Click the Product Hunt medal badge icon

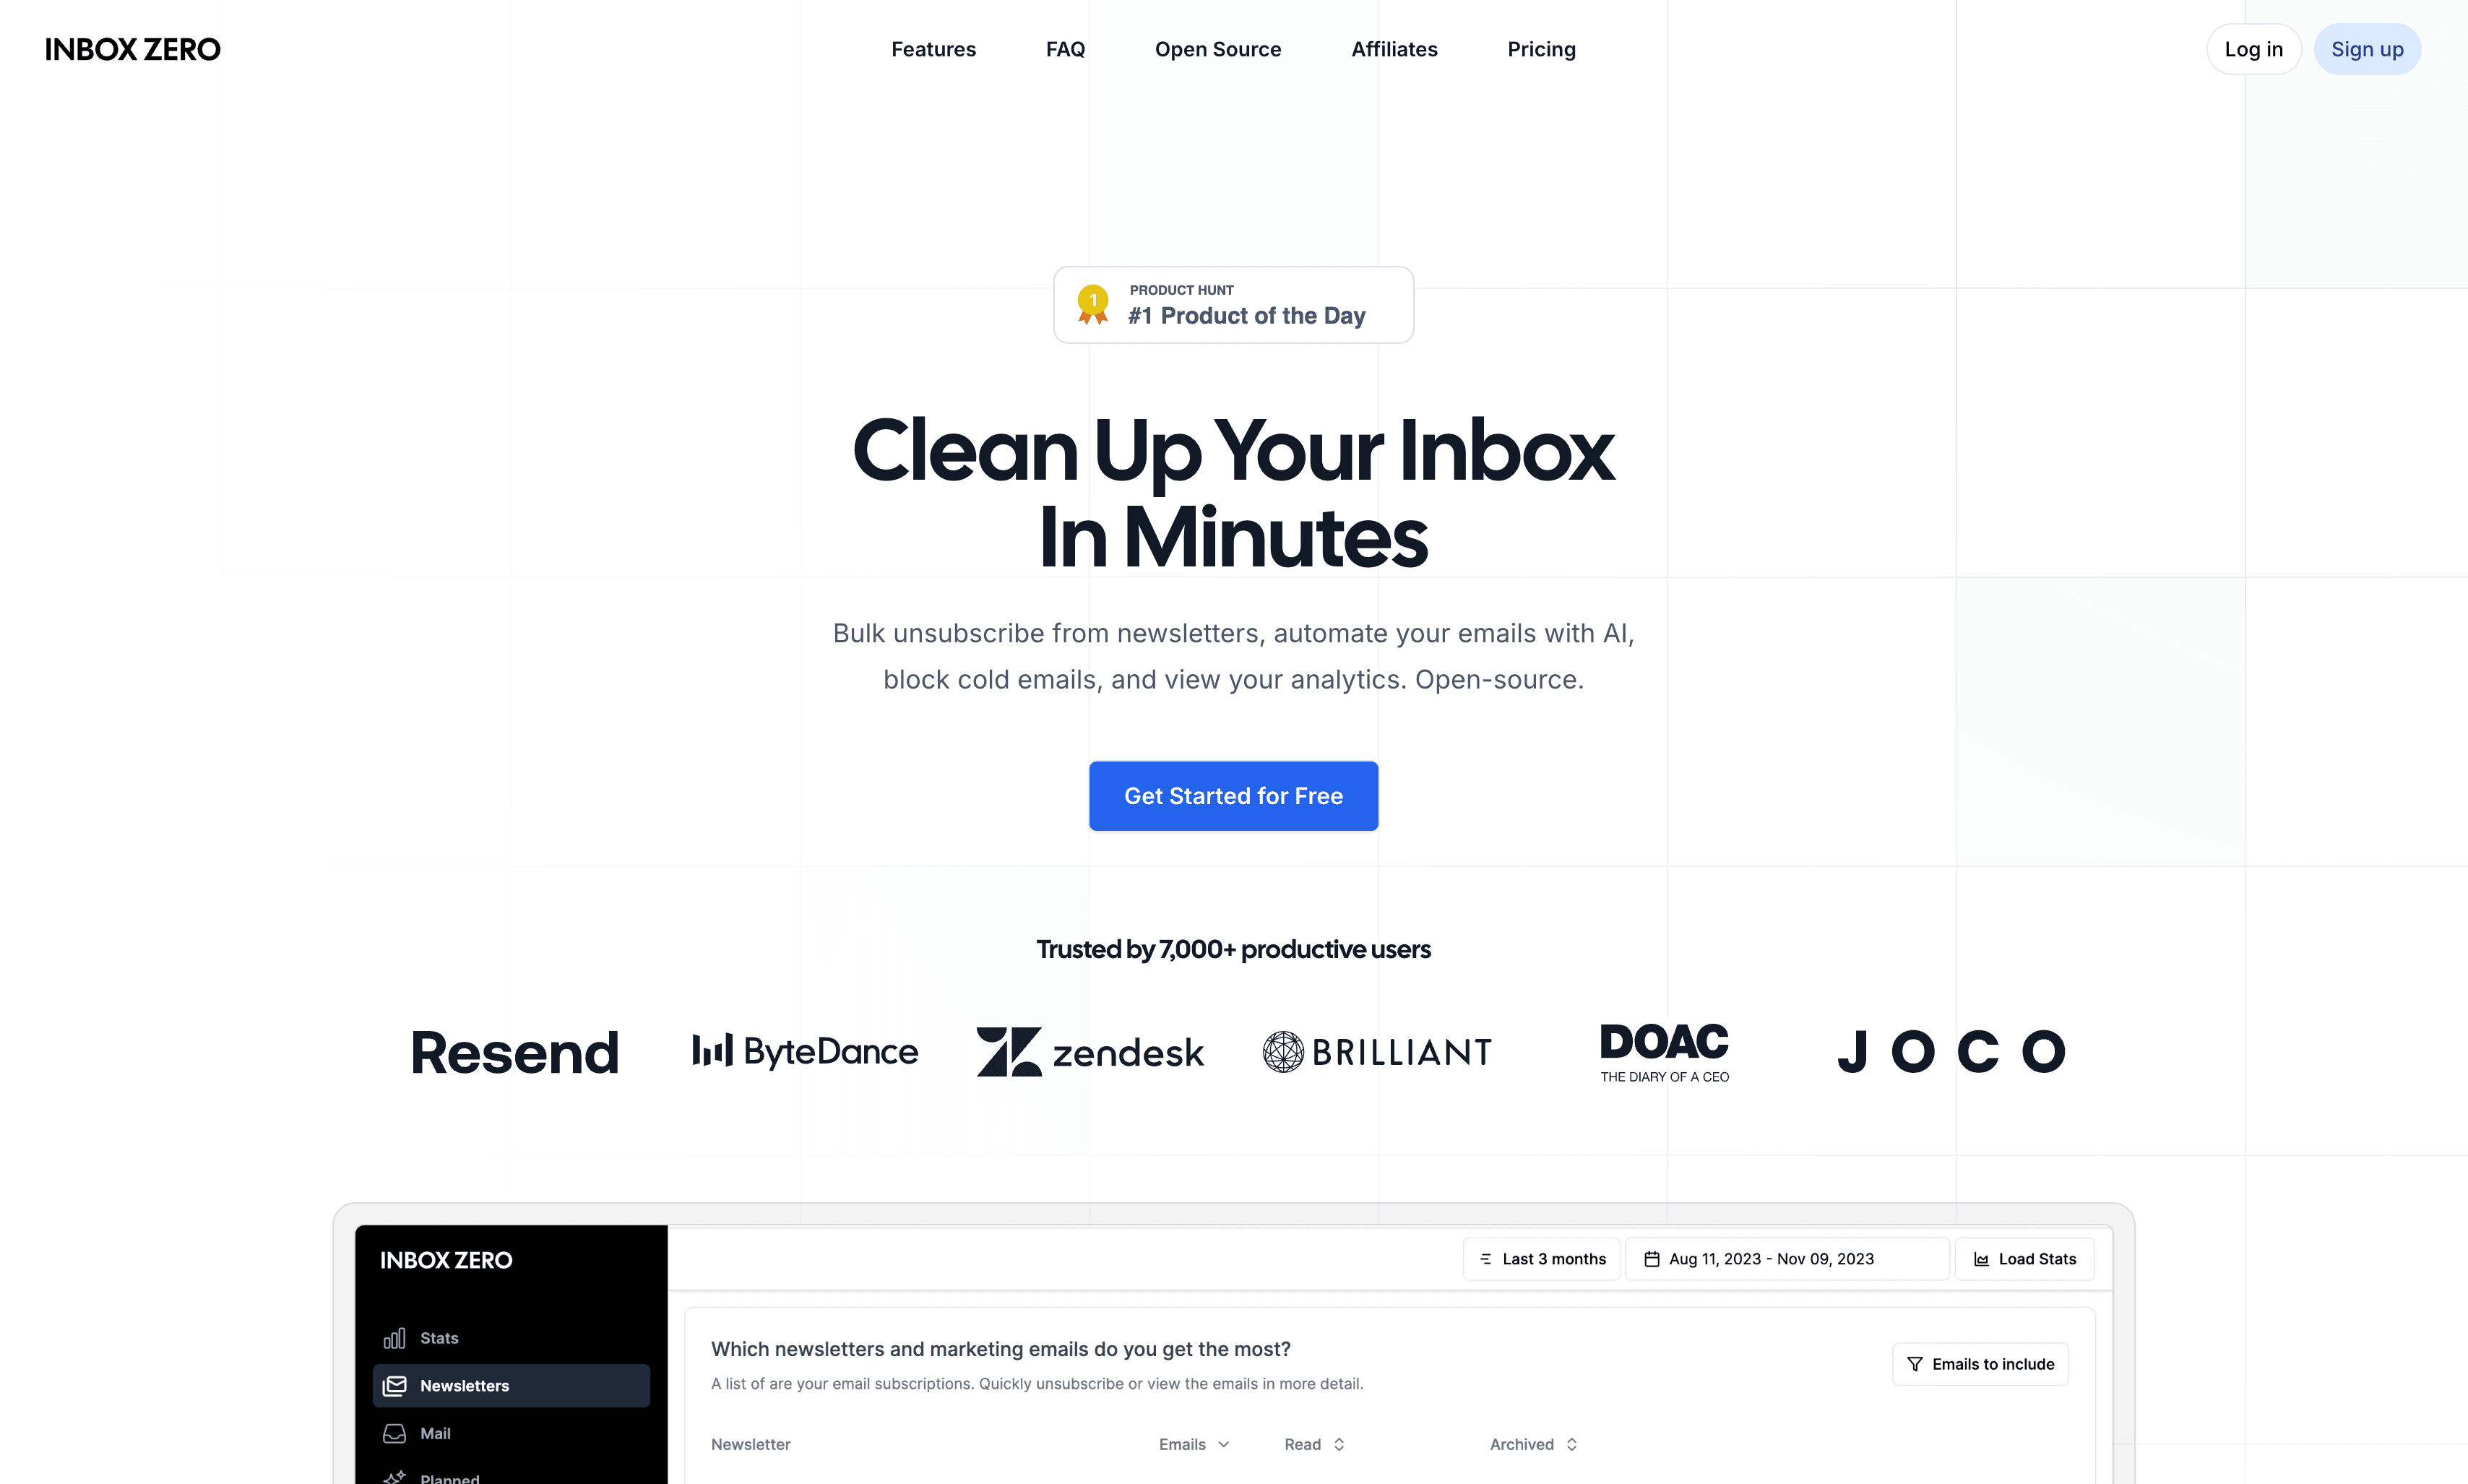pyautogui.click(x=1091, y=303)
